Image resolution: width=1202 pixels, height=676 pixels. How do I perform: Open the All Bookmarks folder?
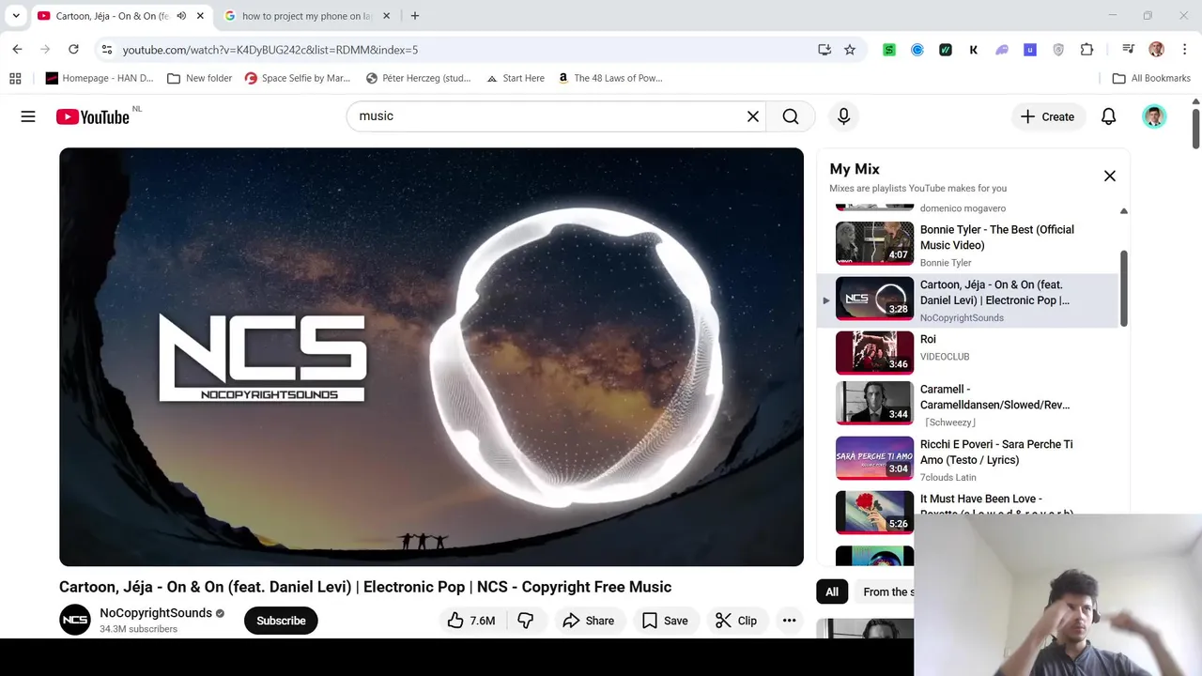pos(1151,78)
